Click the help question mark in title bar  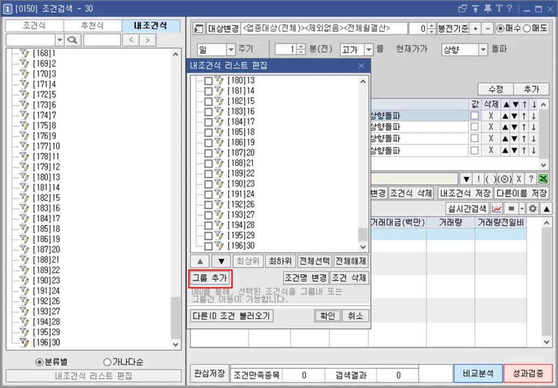[510, 9]
